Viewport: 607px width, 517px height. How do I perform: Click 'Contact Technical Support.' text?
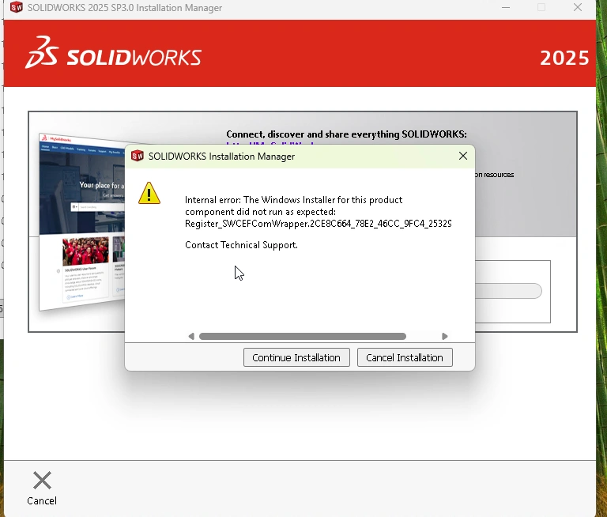click(x=241, y=245)
